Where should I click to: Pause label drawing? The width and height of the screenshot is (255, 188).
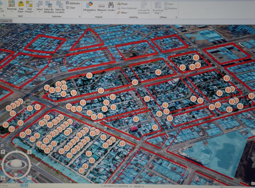(122, 4)
